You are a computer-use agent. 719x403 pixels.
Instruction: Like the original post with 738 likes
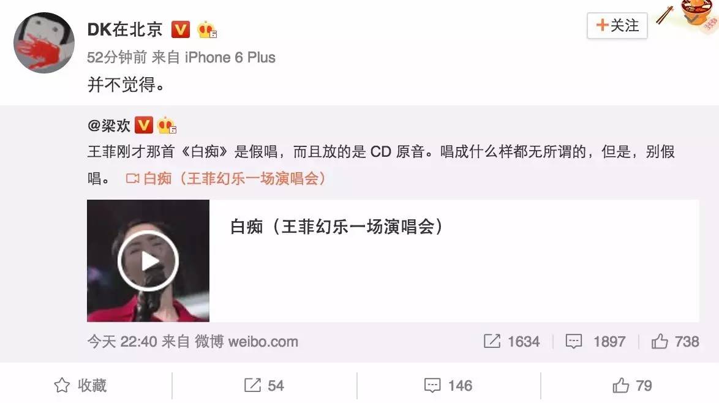(675, 342)
